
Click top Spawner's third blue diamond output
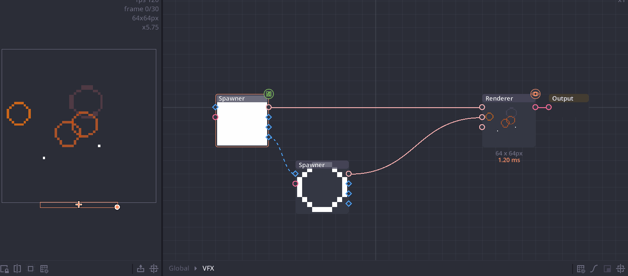click(x=269, y=127)
